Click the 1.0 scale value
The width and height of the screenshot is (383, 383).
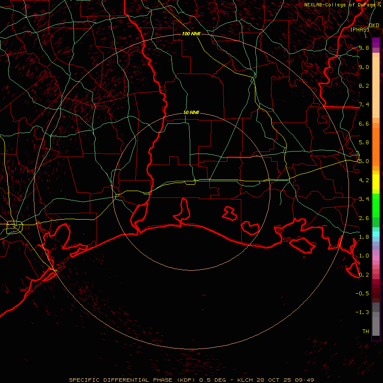pos(364,256)
